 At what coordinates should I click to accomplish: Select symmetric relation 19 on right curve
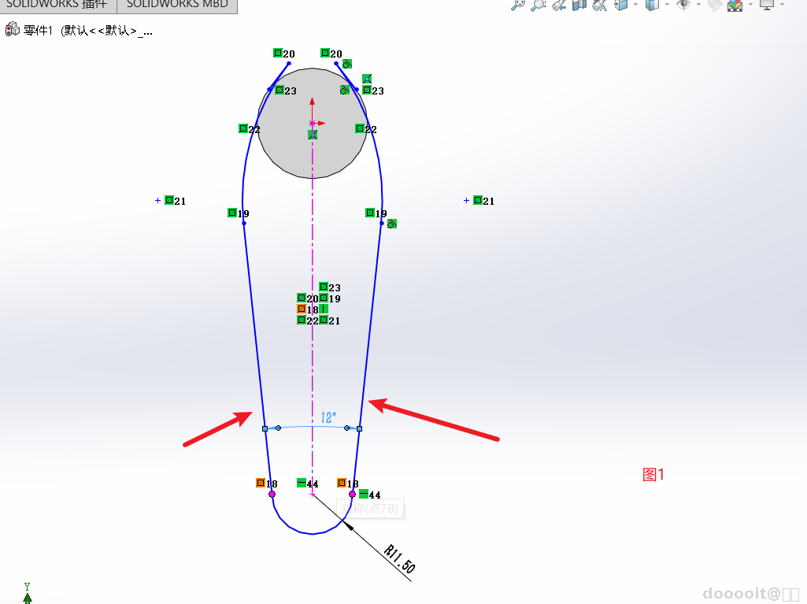click(x=370, y=213)
